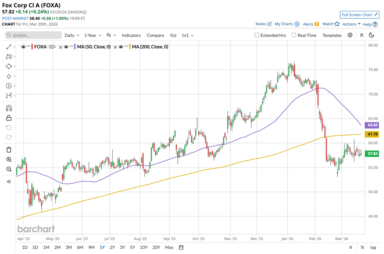
Task: Select the 6M time range
Action: coord(80,247)
